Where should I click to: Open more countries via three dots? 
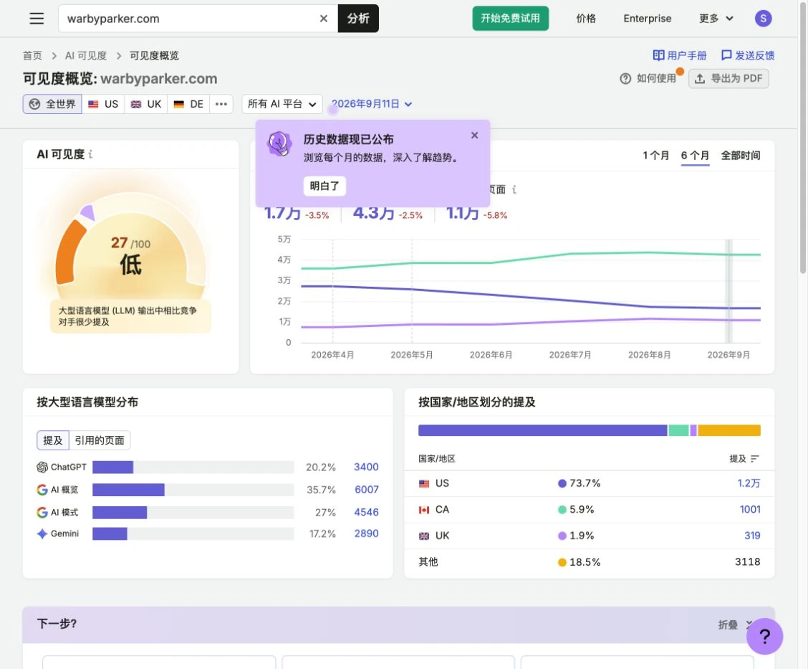[x=221, y=104]
